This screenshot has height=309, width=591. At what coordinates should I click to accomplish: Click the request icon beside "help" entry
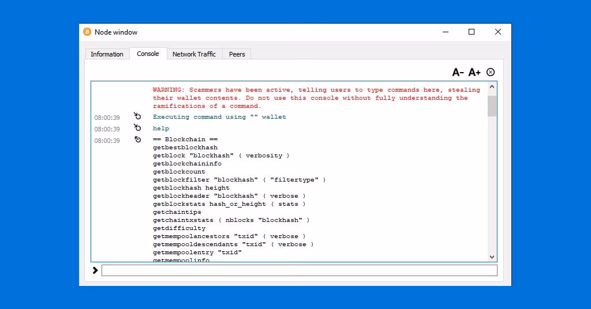tap(137, 128)
